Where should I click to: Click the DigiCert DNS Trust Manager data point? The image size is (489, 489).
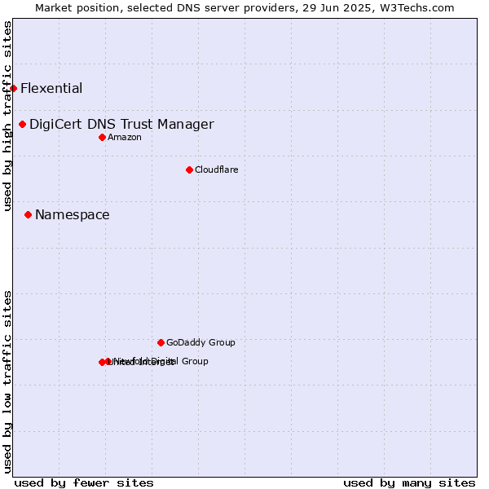23,125
